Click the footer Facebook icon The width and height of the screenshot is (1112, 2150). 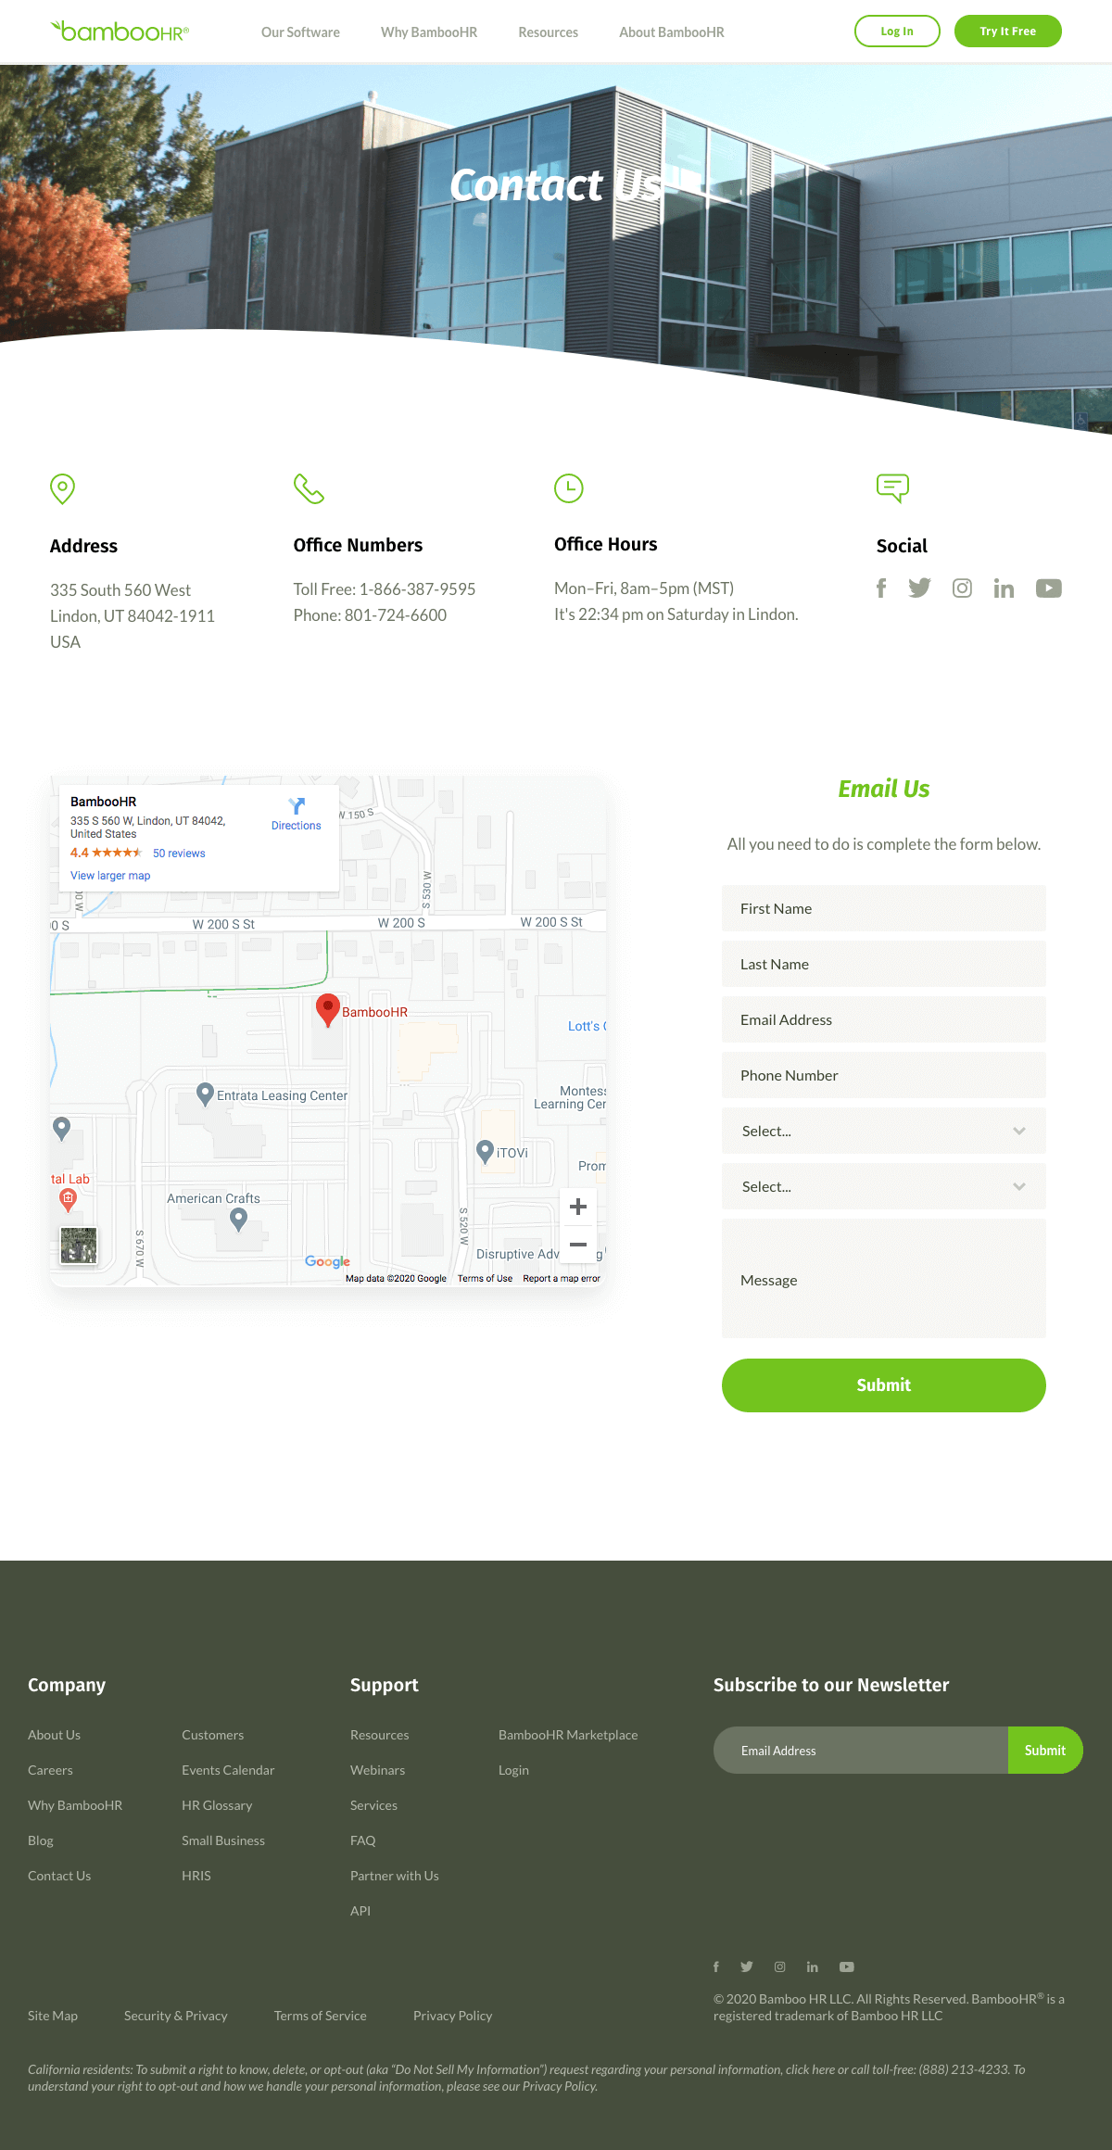715,1967
